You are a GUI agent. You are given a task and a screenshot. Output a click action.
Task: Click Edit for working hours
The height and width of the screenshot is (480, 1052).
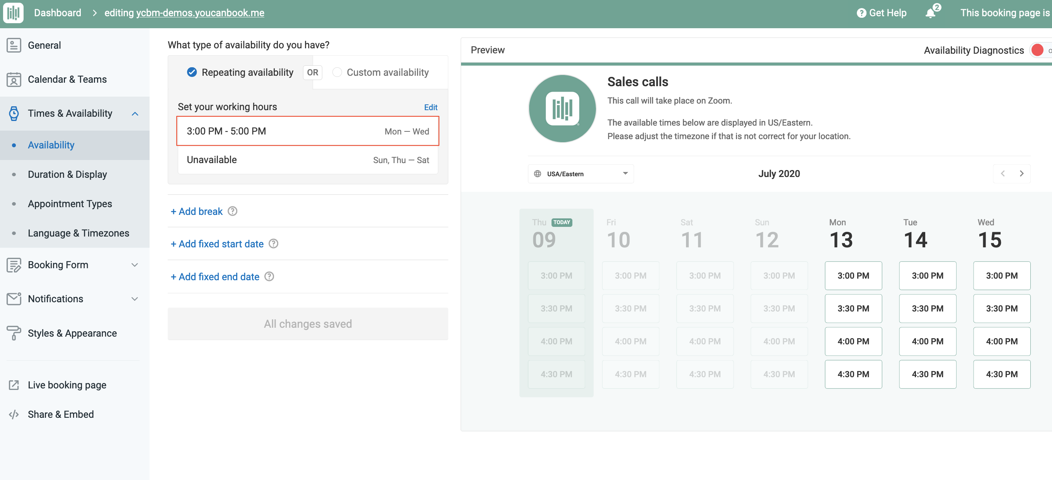[x=431, y=107]
